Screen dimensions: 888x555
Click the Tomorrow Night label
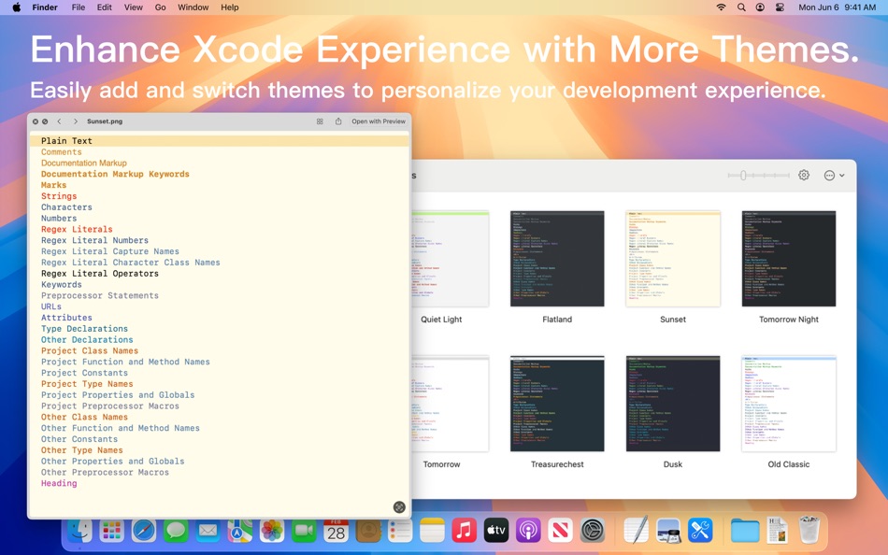pos(789,320)
